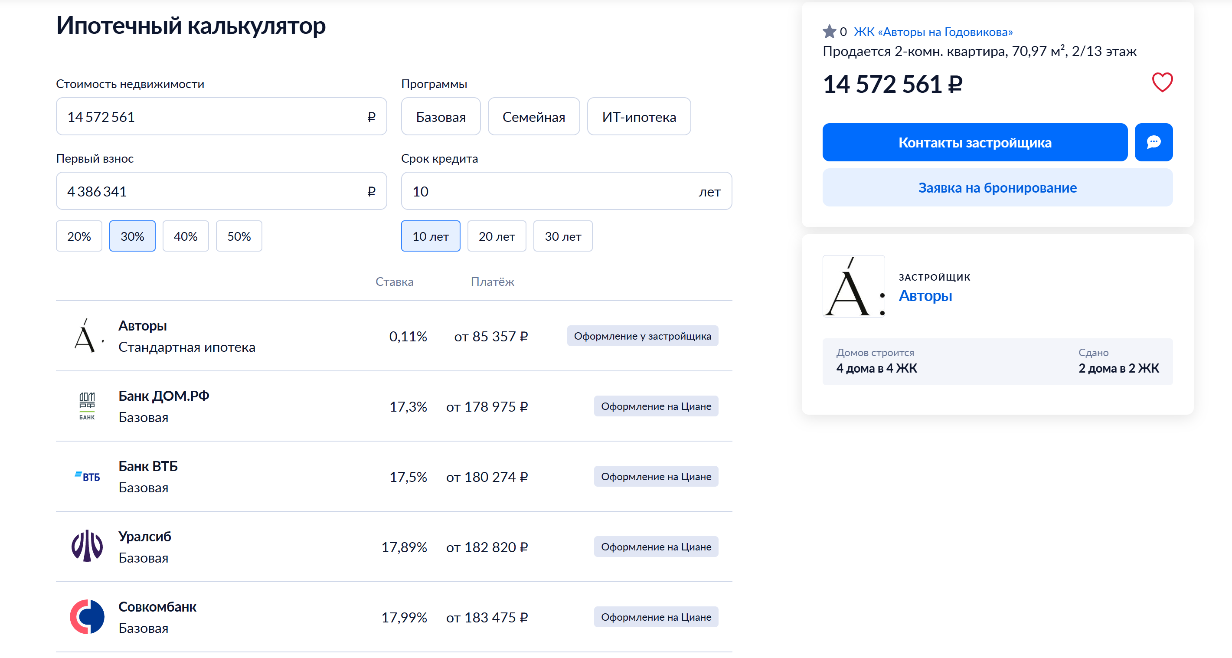Click the Авторы Стандартная ипотека row title
The image size is (1232, 658).
point(143,326)
